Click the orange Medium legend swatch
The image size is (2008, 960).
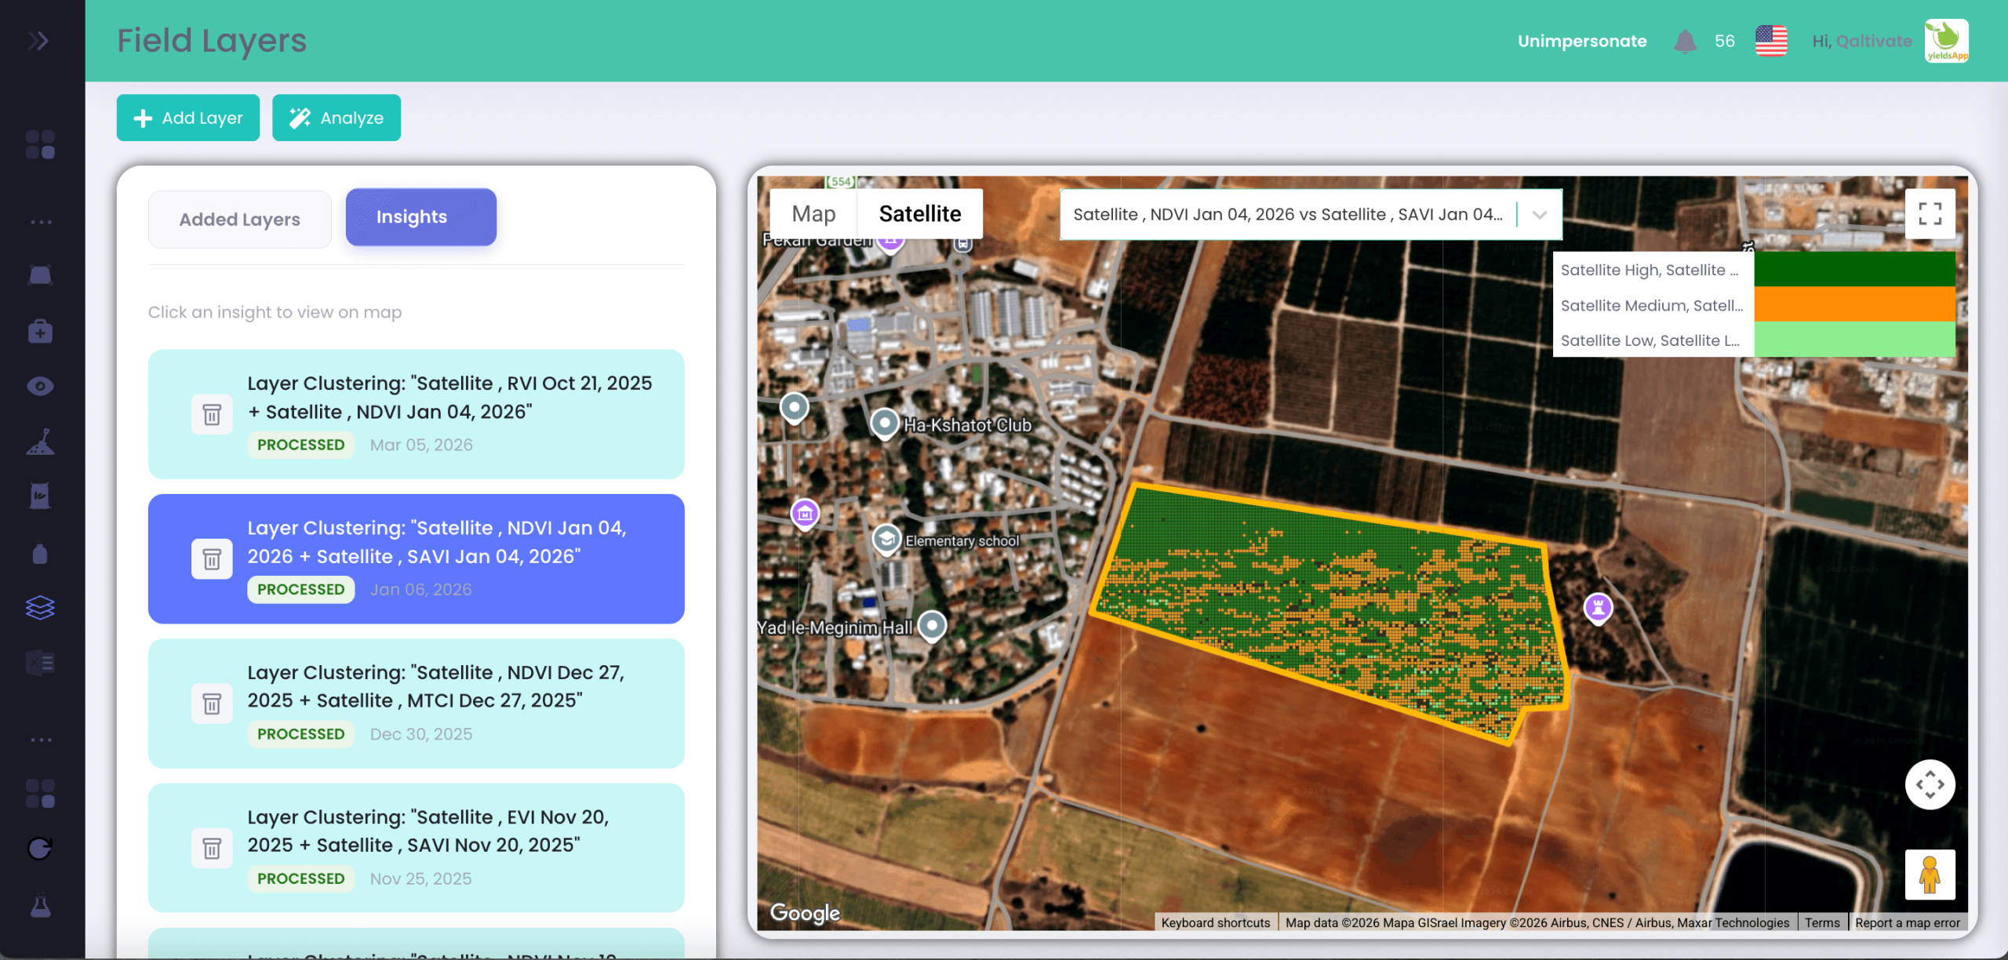point(1855,304)
